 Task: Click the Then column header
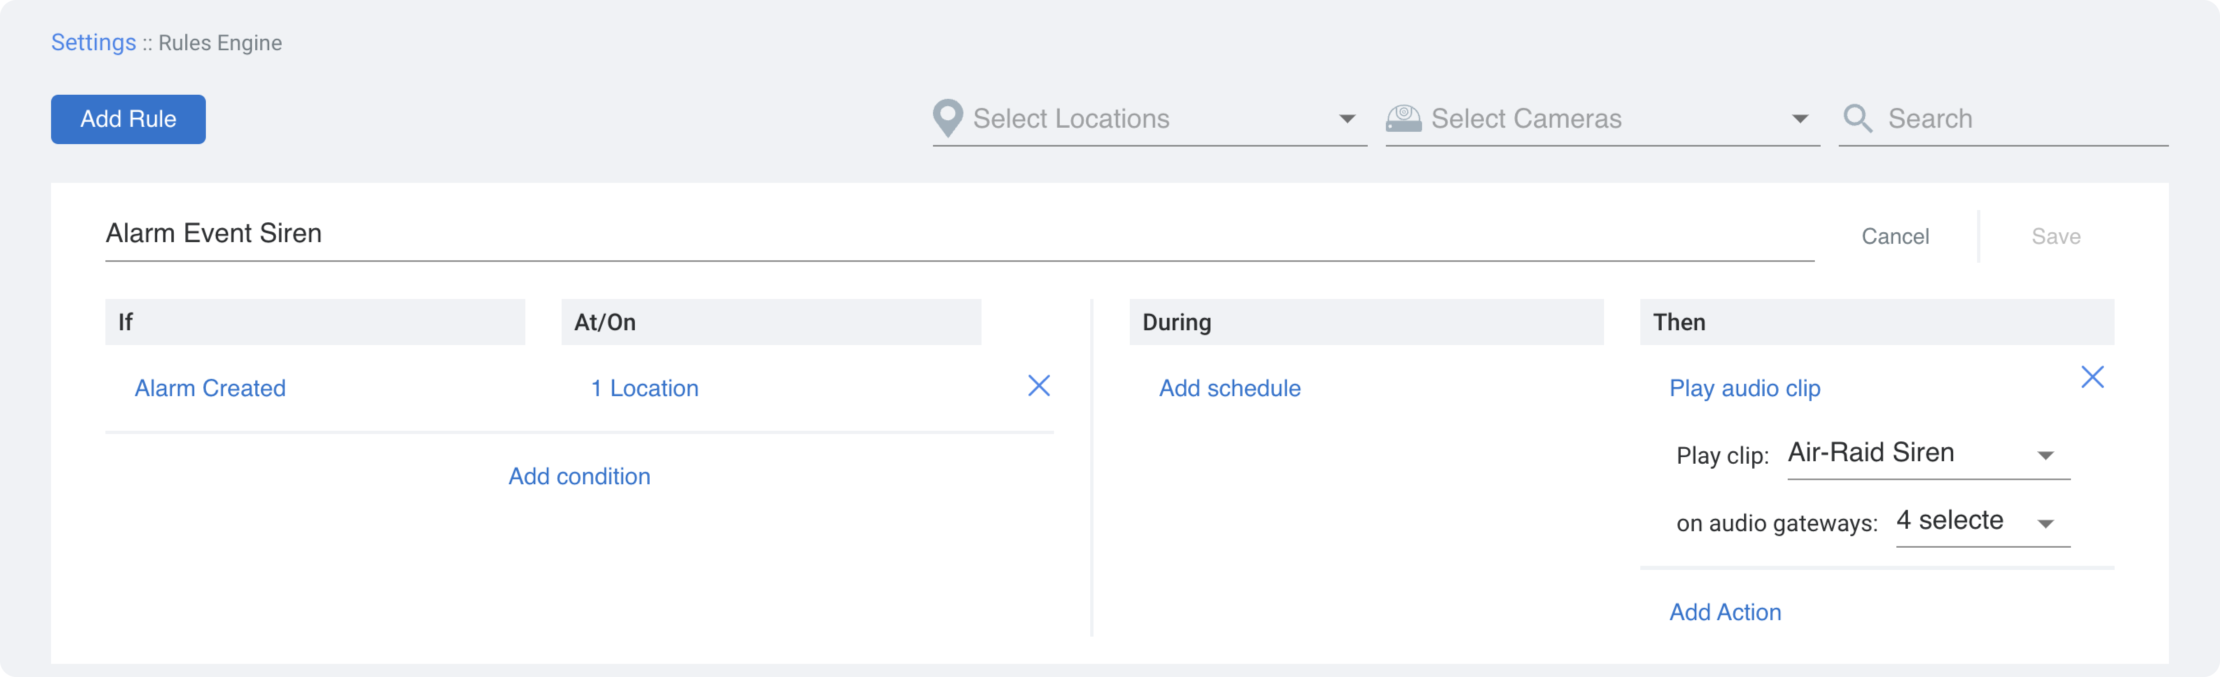(x=1876, y=322)
